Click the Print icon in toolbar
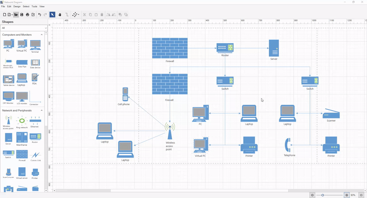367x198 pixels. point(28,15)
